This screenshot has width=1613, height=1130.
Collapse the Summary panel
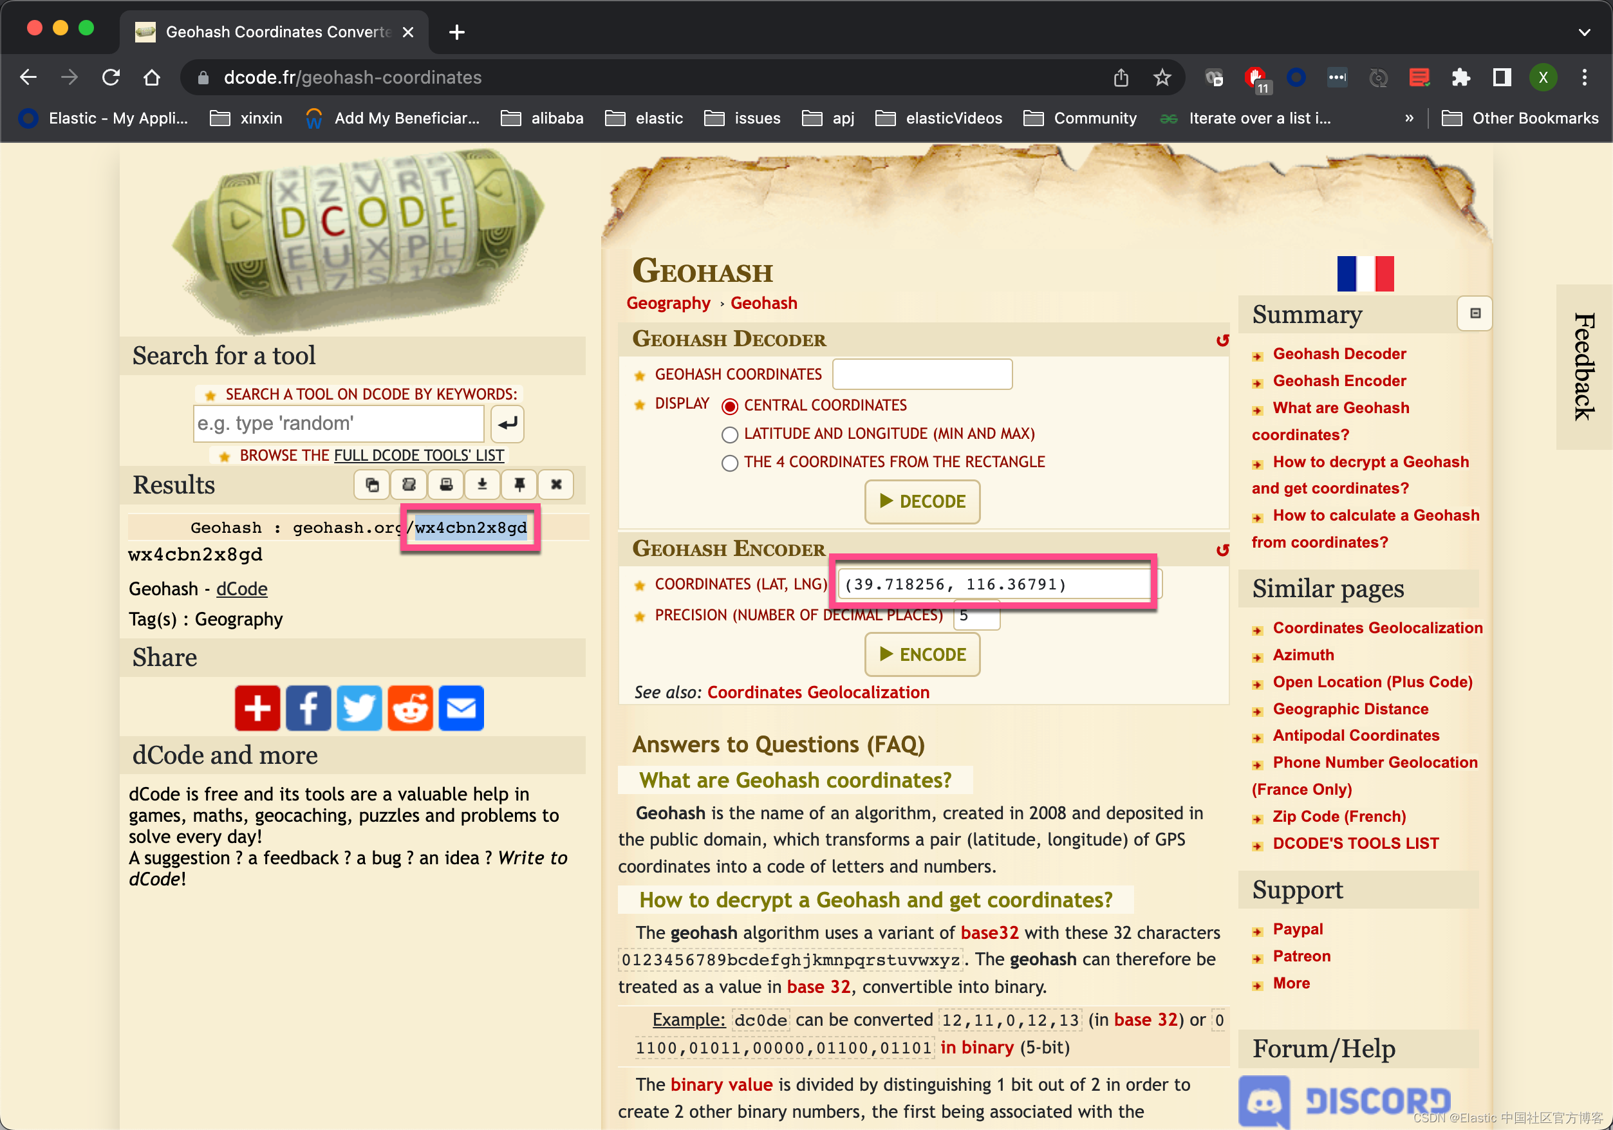(x=1474, y=313)
